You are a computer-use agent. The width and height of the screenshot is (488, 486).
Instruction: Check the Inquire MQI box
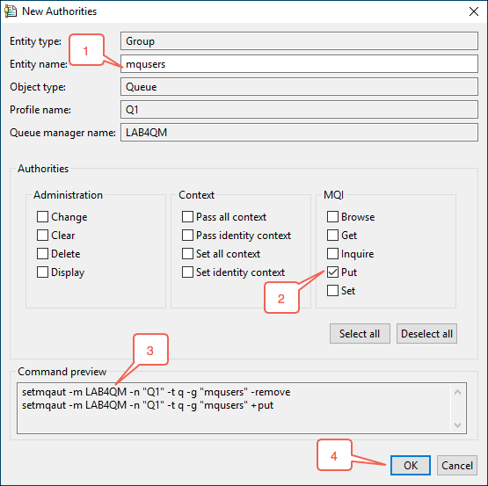point(332,253)
